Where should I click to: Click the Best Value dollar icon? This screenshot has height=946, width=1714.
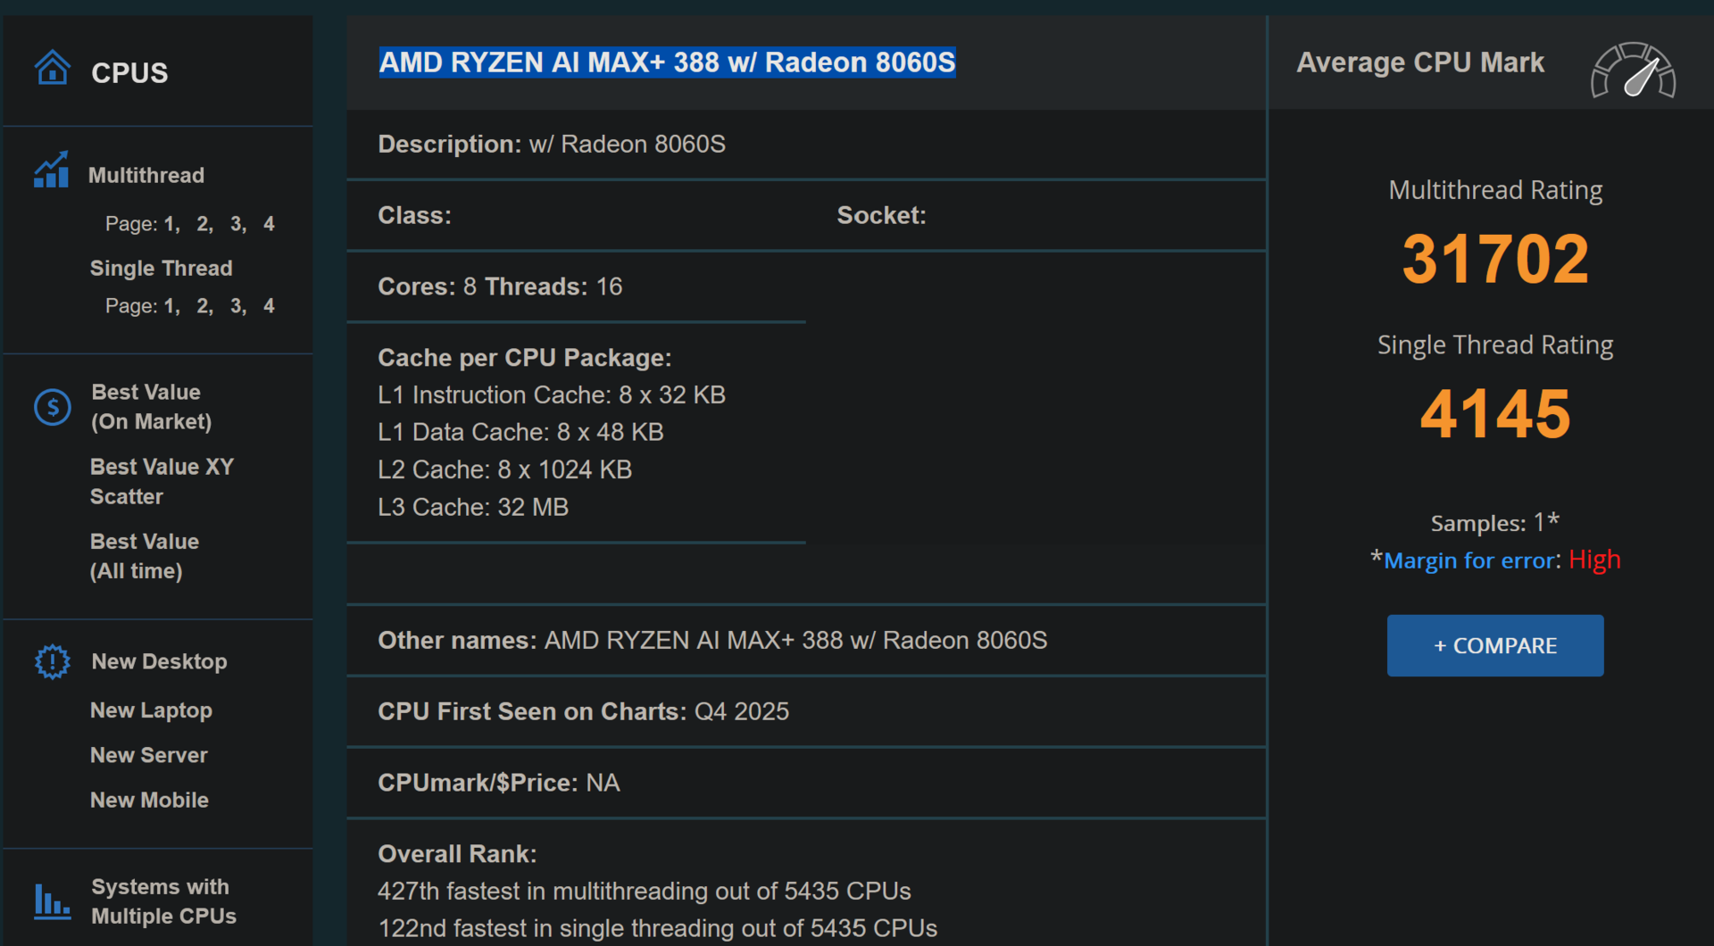tap(52, 407)
